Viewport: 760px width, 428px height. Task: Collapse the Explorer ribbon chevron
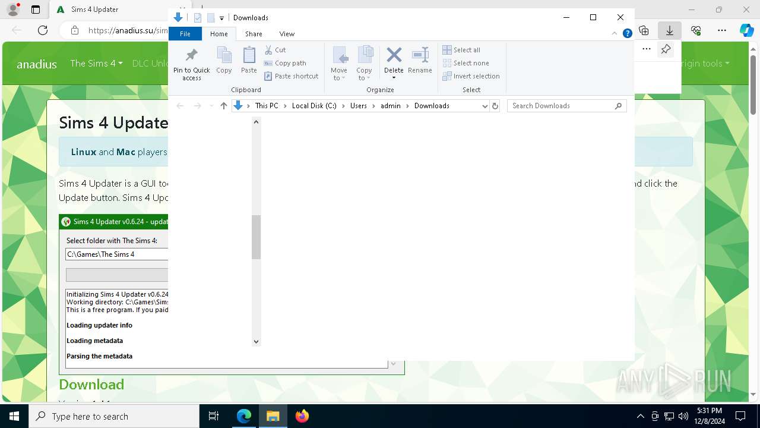pyautogui.click(x=615, y=34)
